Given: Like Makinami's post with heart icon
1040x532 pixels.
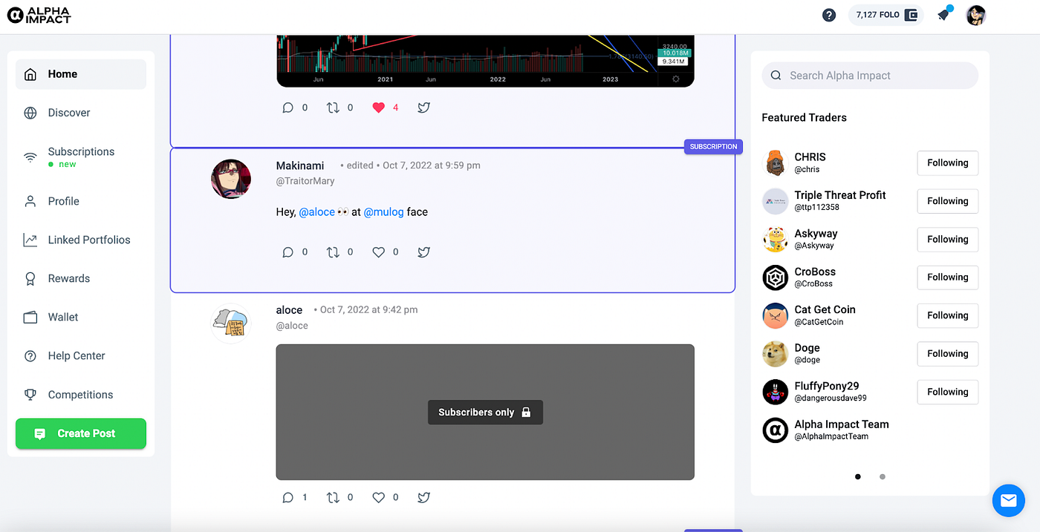Looking at the screenshot, I should click(x=378, y=252).
